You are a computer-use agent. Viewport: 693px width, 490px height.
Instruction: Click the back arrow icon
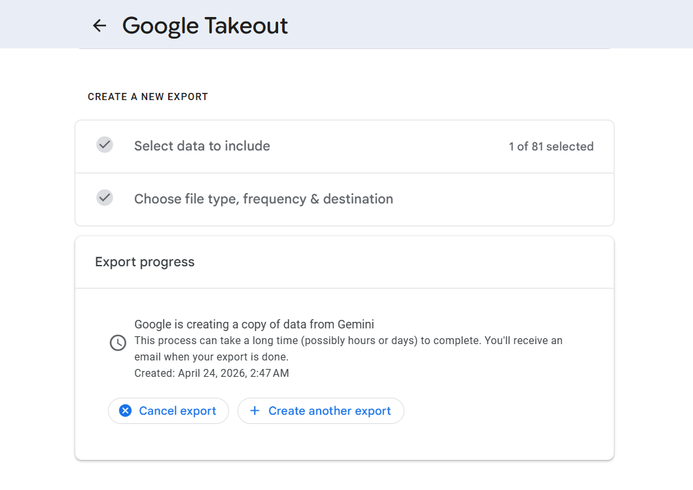click(x=99, y=26)
